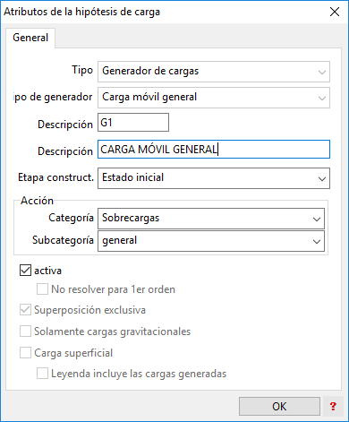The height and width of the screenshot is (422, 349).
Task: Enable Leyenda incluye las cargas generadas
Action: [42, 374]
